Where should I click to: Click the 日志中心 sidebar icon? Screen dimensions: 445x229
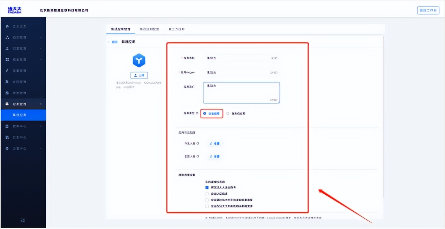pyautogui.click(x=7, y=137)
